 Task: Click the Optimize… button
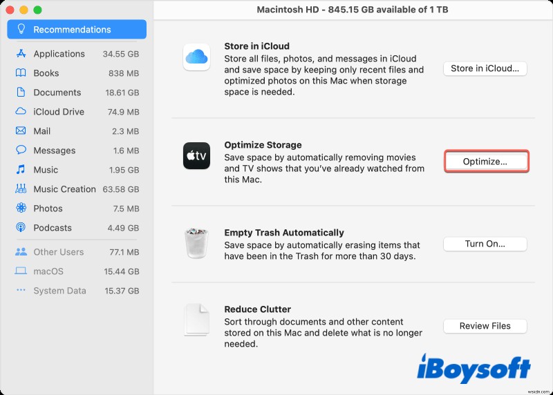coord(487,162)
